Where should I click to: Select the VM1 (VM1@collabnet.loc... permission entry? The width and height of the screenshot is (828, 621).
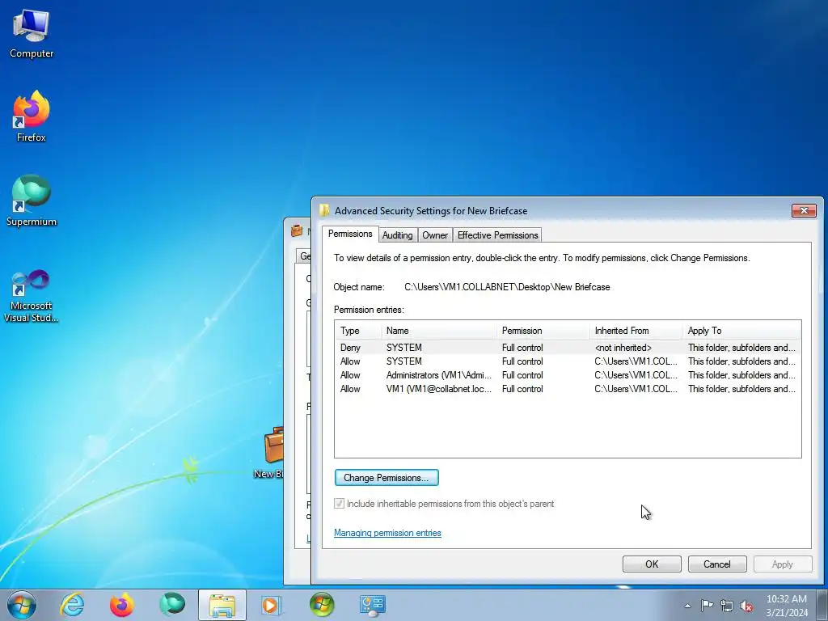[x=568, y=389]
